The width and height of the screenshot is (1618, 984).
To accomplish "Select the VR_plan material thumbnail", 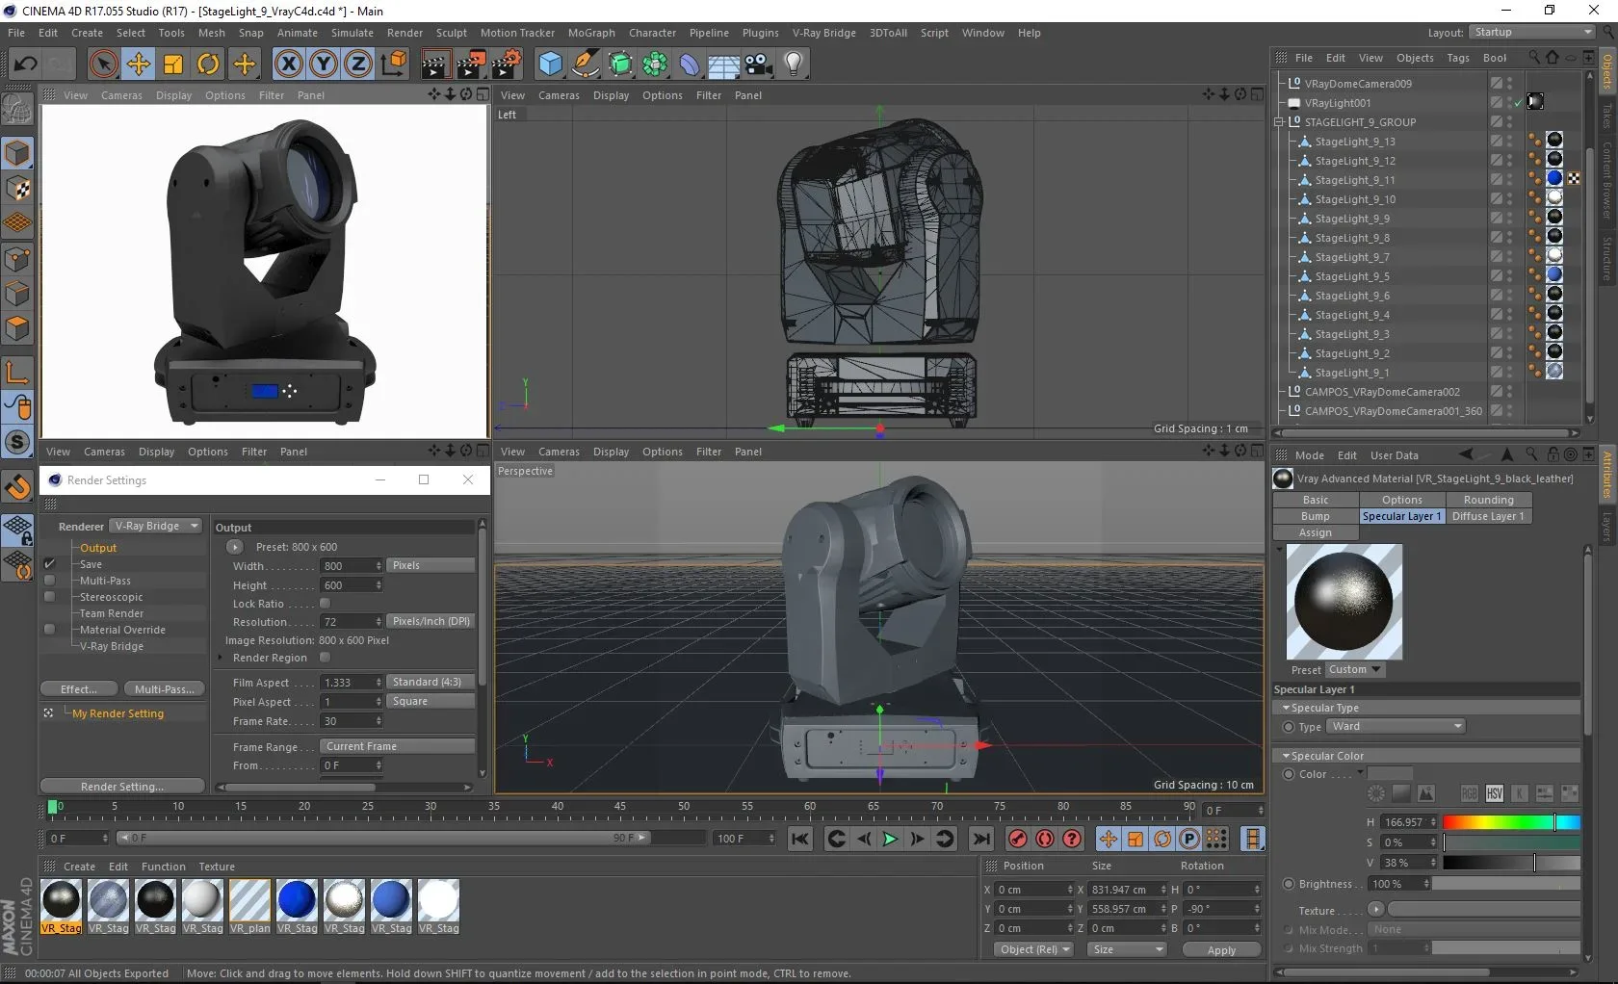I will point(249,906).
